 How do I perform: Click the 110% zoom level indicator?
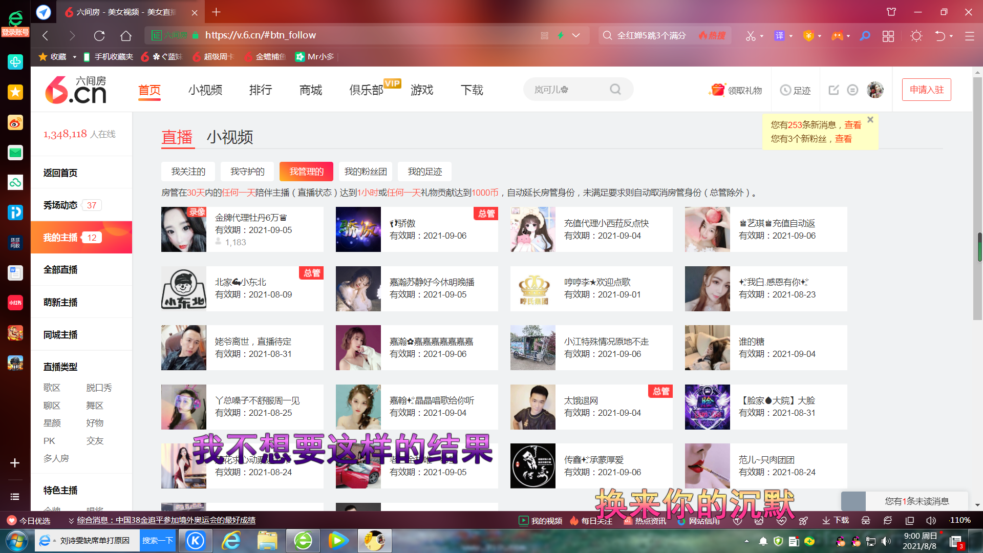pyautogui.click(x=960, y=520)
